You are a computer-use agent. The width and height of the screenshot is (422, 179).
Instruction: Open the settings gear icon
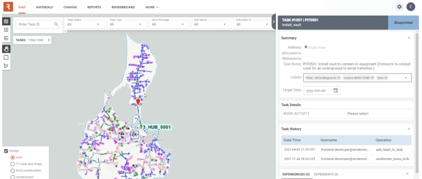[x=399, y=7]
